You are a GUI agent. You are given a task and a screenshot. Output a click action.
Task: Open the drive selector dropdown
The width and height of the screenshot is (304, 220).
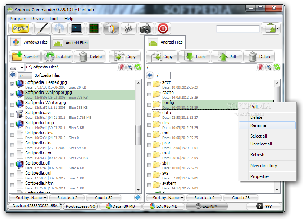[17, 68]
